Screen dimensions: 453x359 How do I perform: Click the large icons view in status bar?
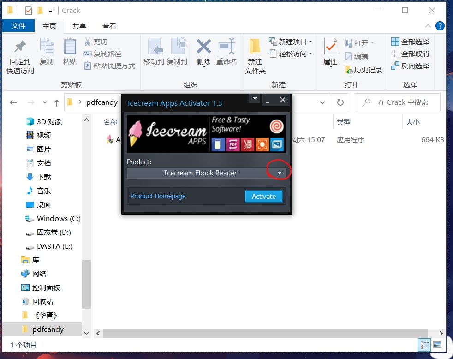pyautogui.click(x=437, y=345)
